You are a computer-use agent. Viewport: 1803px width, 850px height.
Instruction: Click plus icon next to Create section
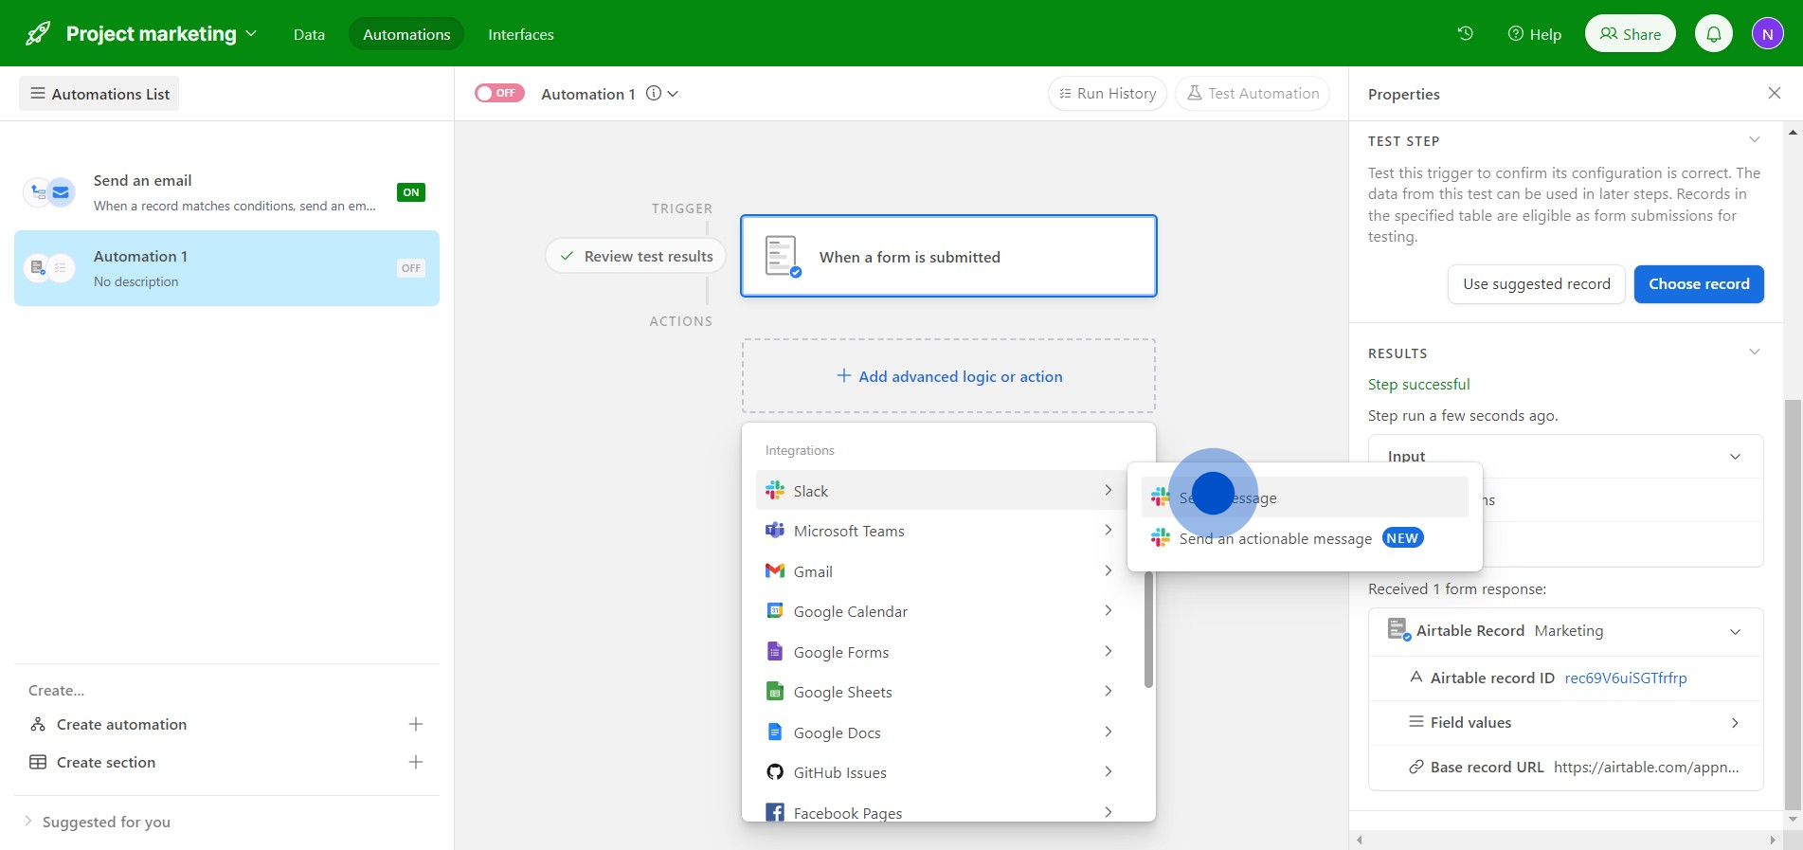pos(415,762)
